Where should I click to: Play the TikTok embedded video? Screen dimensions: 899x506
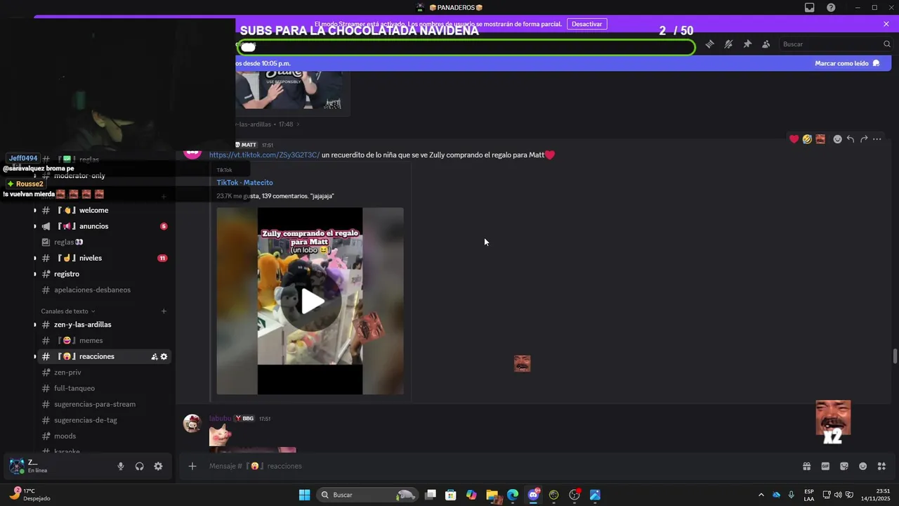[313, 301]
